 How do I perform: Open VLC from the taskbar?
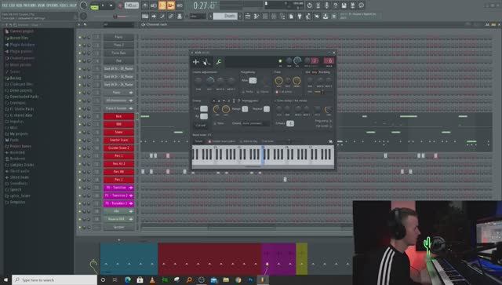[152, 280]
